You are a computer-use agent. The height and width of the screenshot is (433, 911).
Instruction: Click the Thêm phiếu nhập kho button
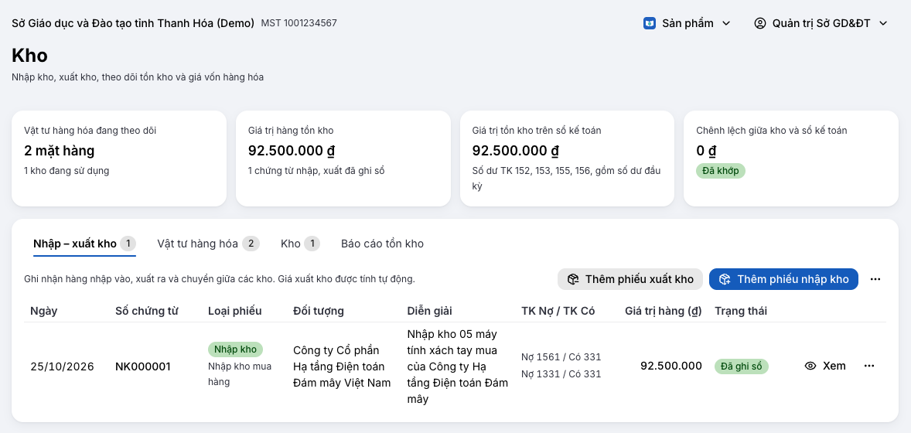(783, 279)
